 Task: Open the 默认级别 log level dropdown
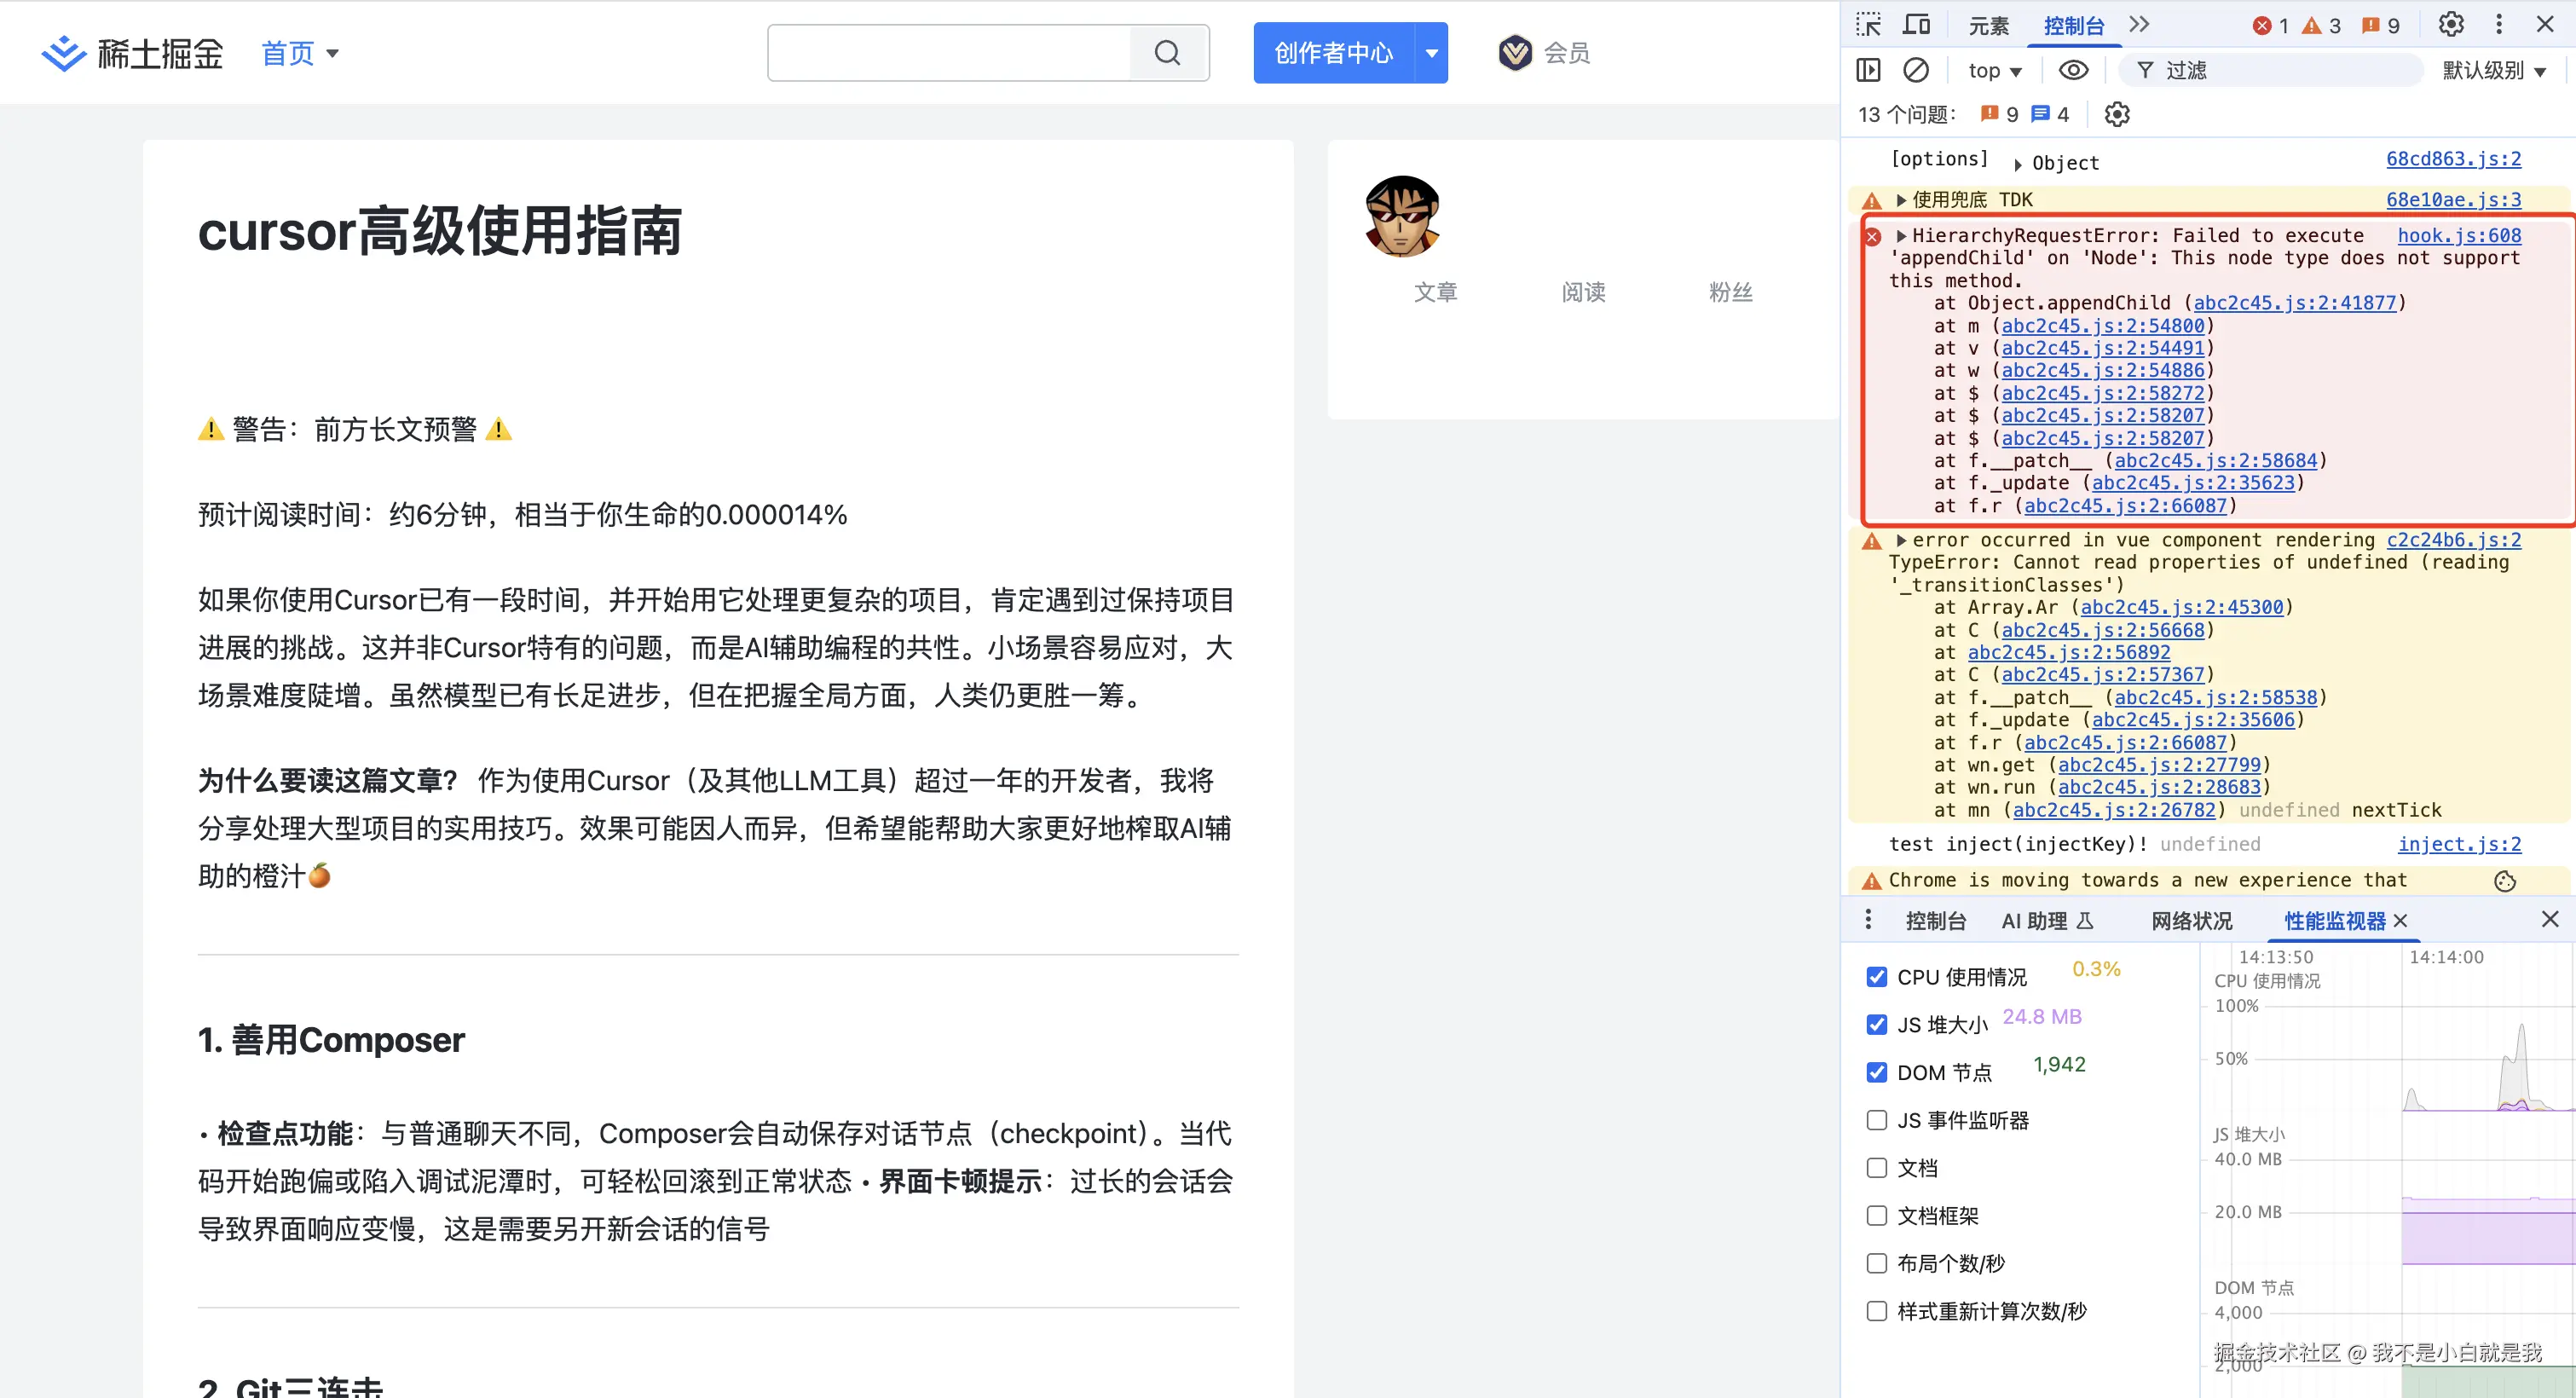[x=2495, y=69]
